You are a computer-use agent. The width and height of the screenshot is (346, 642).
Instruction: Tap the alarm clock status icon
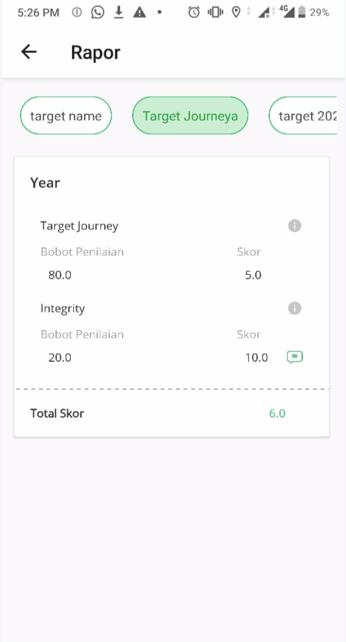tap(194, 12)
